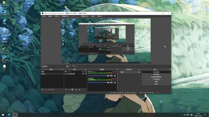Open settings gear for the desktop audio channel
The height and width of the screenshot is (117, 209).
coord(115,82)
